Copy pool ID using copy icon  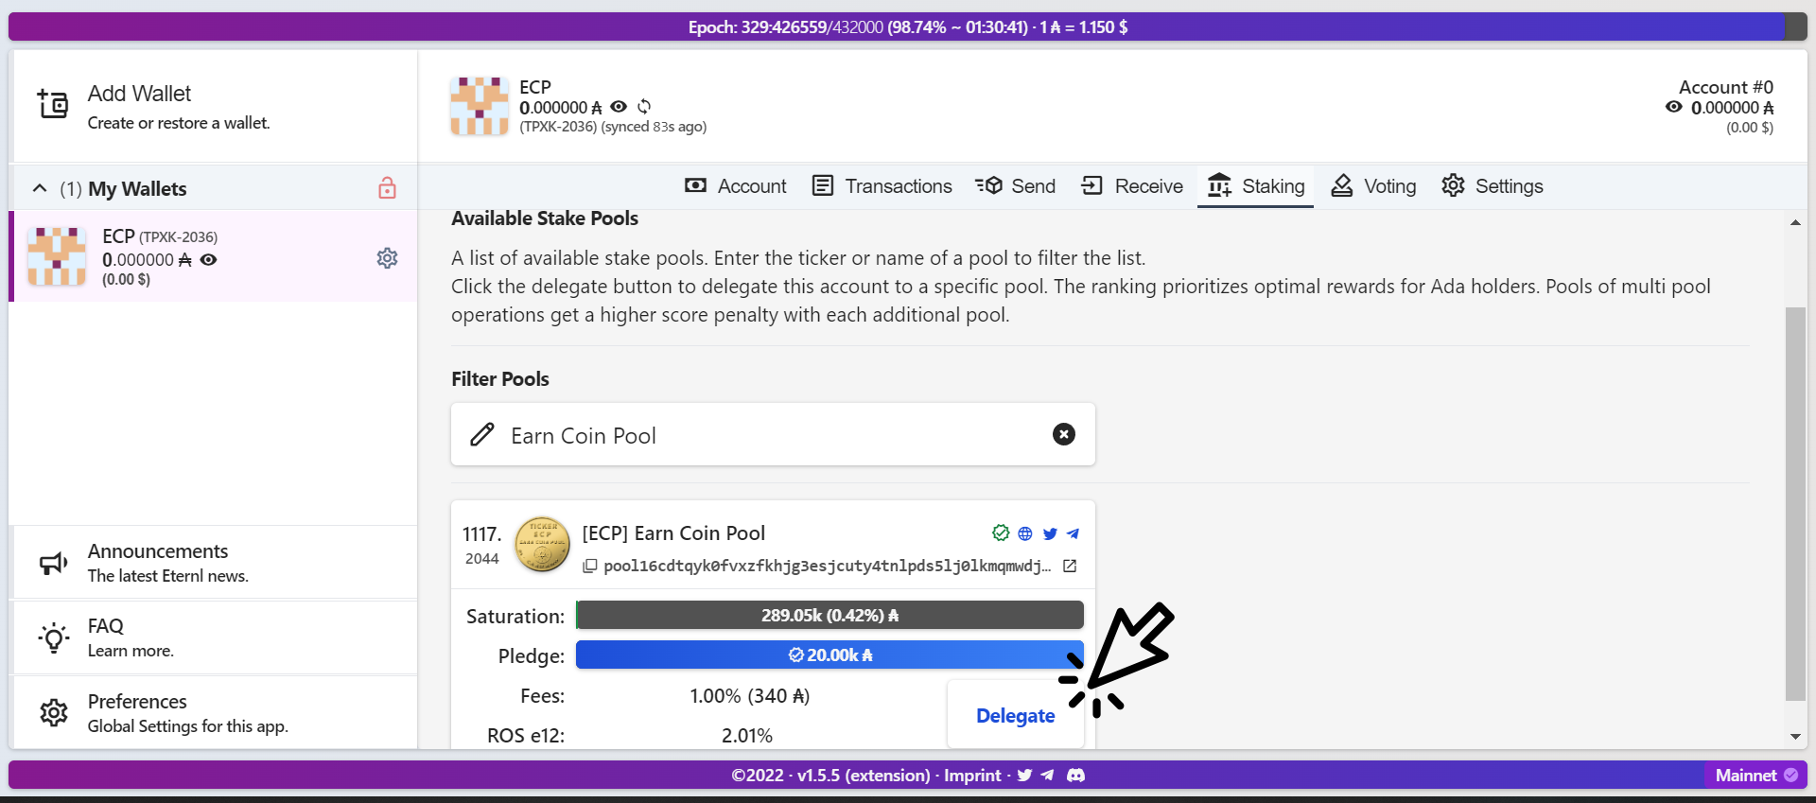(590, 566)
